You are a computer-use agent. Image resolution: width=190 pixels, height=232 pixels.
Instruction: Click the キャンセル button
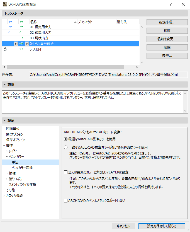(x=123, y=226)
